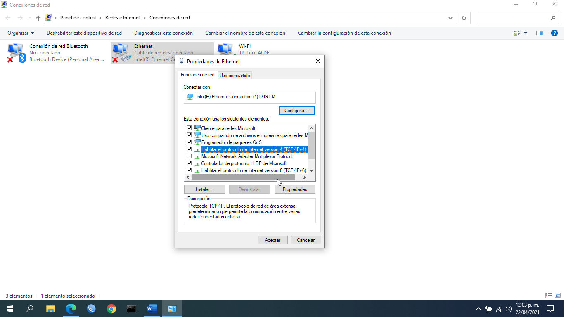Open the view options dropdown arrow
Viewport: 564px width, 317px height.
(x=525, y=33)
